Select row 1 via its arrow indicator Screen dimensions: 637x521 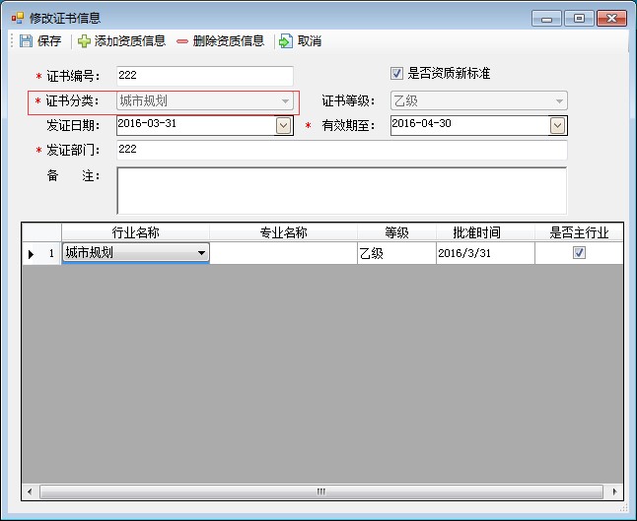pyautogui.click(x=31, y=253)
